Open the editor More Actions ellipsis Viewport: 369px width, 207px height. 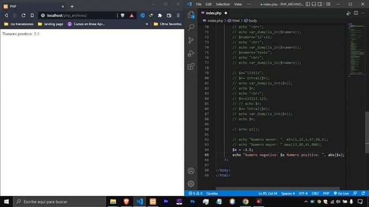coord(363,13)
